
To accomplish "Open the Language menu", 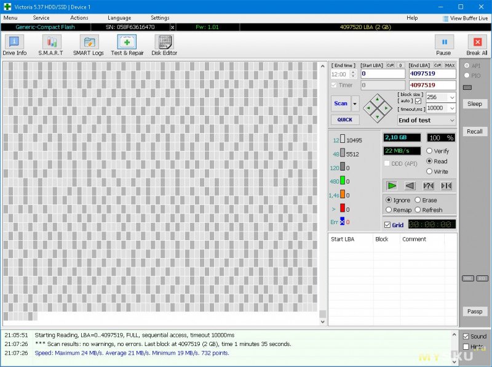I will [x=119, y=18].
